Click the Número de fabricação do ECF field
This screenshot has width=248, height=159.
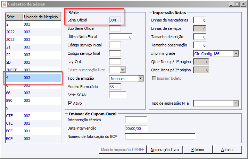160,136
